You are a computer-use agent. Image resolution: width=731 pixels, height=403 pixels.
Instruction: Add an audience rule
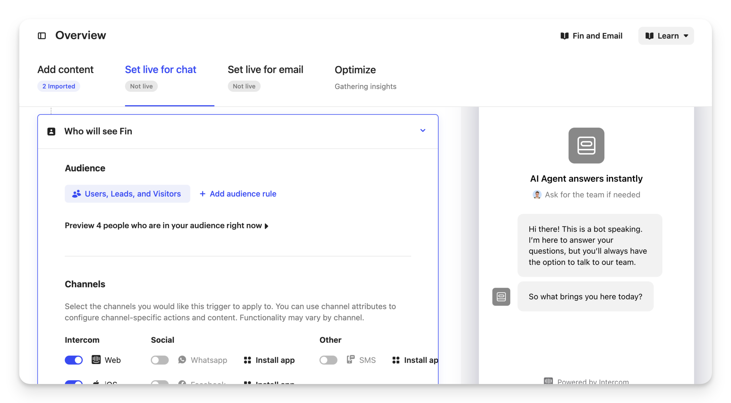pyautogui.click(x=238, y=194)
